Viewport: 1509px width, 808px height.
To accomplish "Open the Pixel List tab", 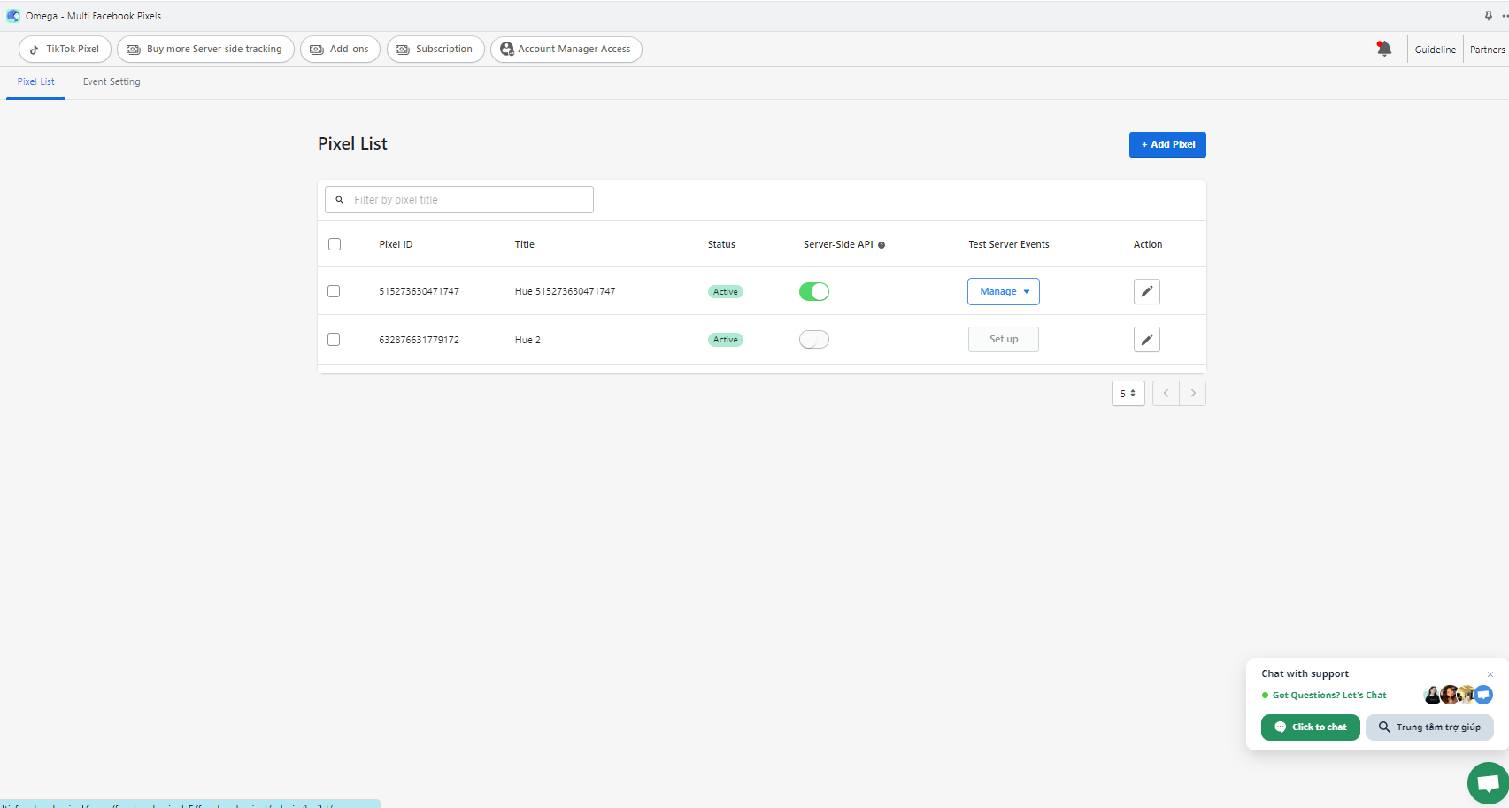I will click(36, 81).
